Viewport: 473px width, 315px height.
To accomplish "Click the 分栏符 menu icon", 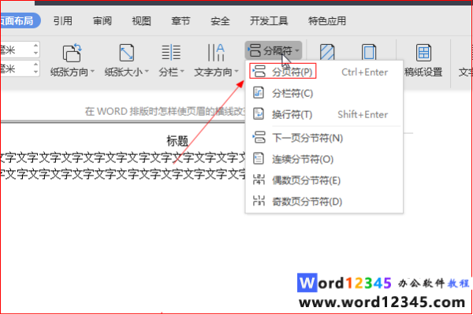I will pyautogui.click(x=259, y=93).
